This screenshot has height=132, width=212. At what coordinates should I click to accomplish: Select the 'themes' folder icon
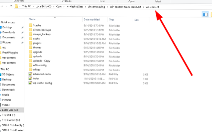pyautogui.click(x=31, y=47)
